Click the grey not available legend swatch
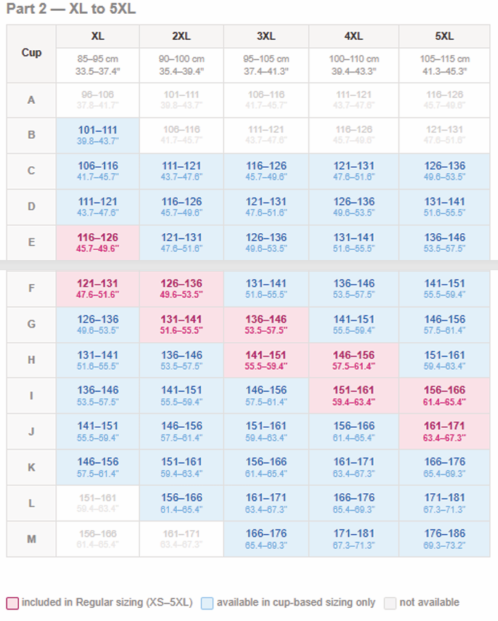Image resolution: width=498 pixels, height=621 pixels. (x=390, y=603)
